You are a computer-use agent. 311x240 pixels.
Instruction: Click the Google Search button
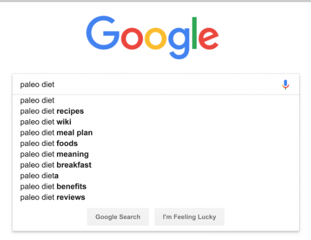pyautogui.click(x=118, y=217)
